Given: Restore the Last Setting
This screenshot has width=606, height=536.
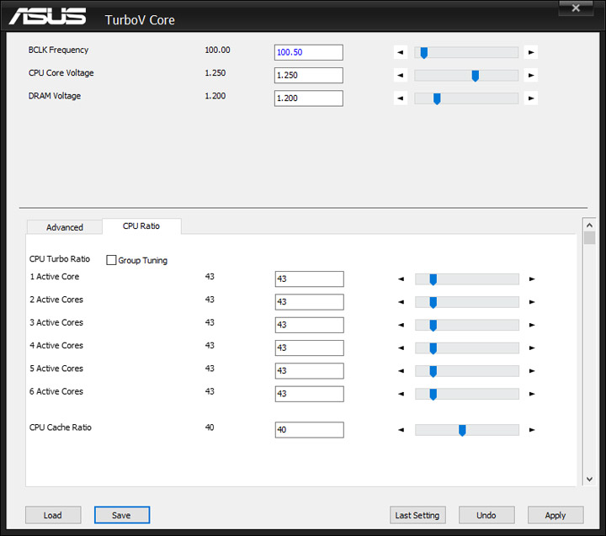Looking at the screenshot, I should coord(417,515).
